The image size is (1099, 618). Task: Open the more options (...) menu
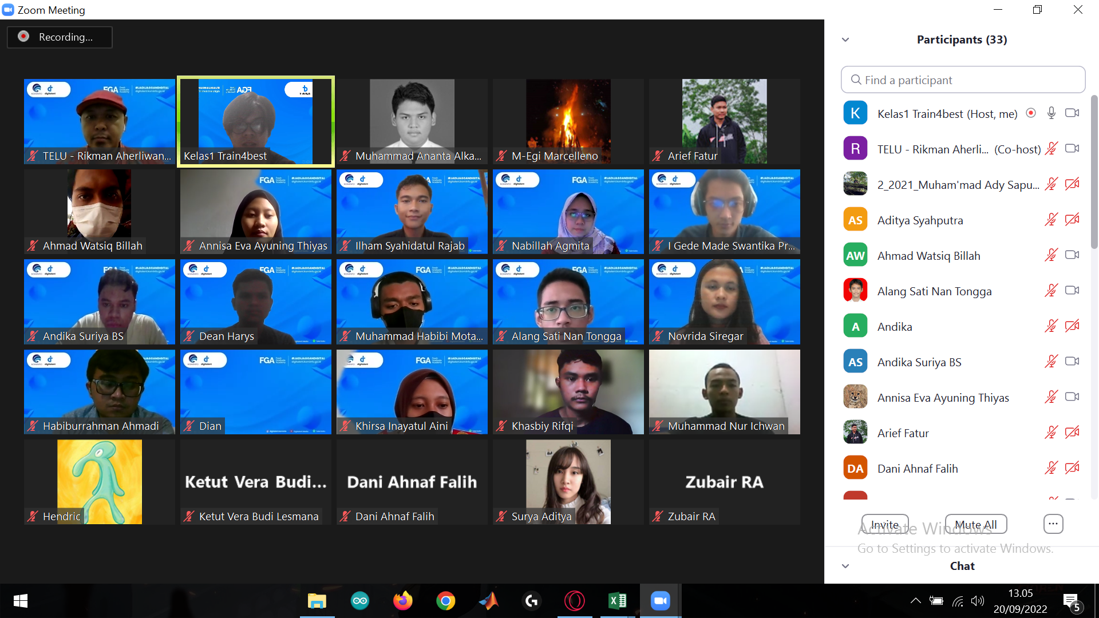[x=1053, y=524]
